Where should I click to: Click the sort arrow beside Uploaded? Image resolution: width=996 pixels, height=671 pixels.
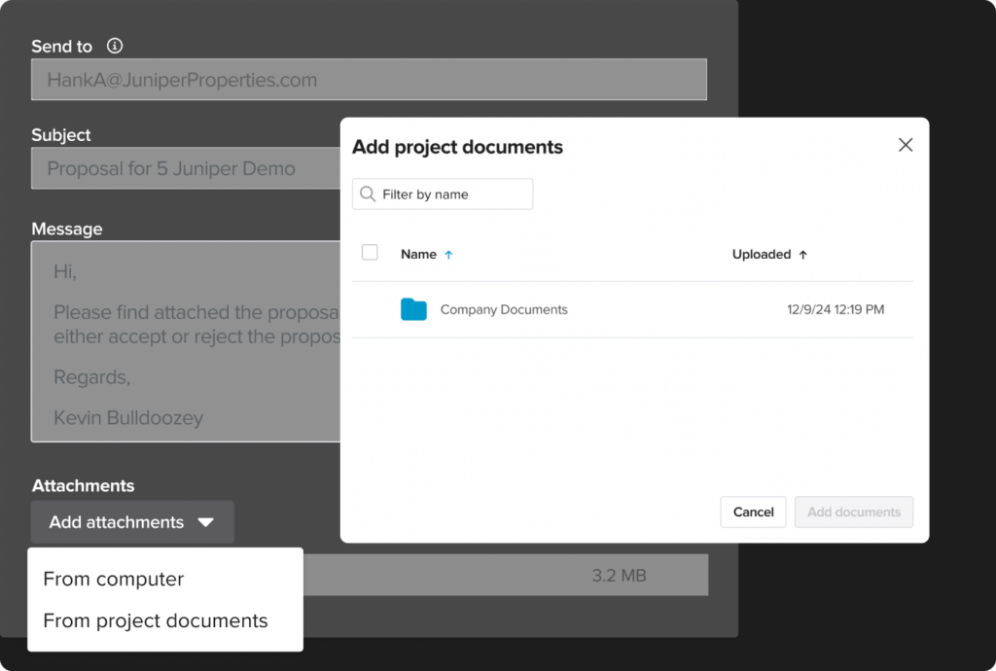[803, 254]
